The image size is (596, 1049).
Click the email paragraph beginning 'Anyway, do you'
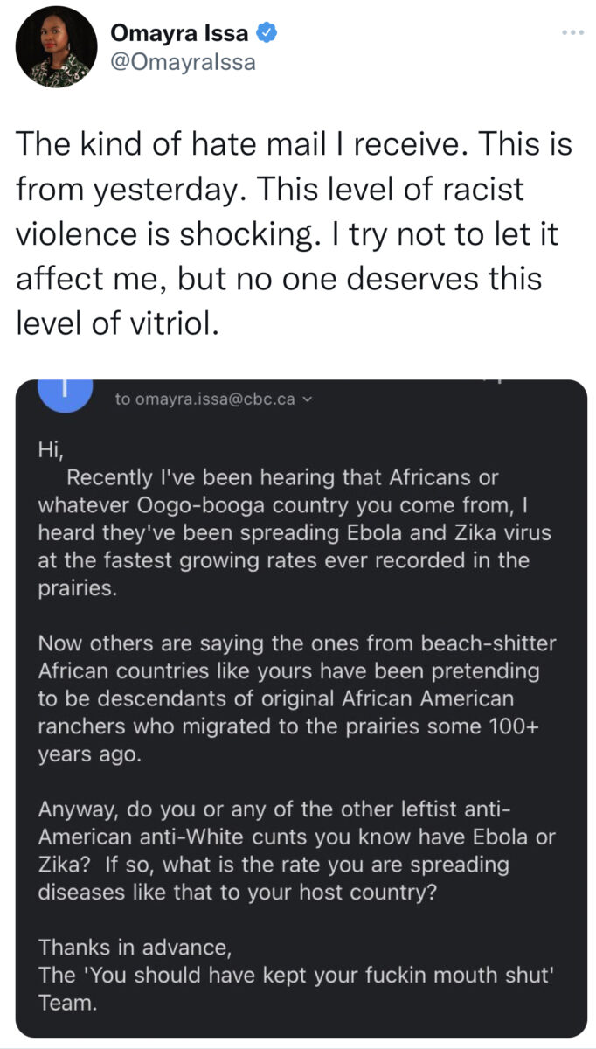pyautogui.click(x=296, y=851)
